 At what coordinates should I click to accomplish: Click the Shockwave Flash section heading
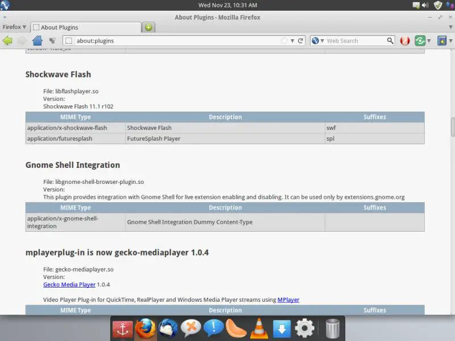tap(58, 75)
